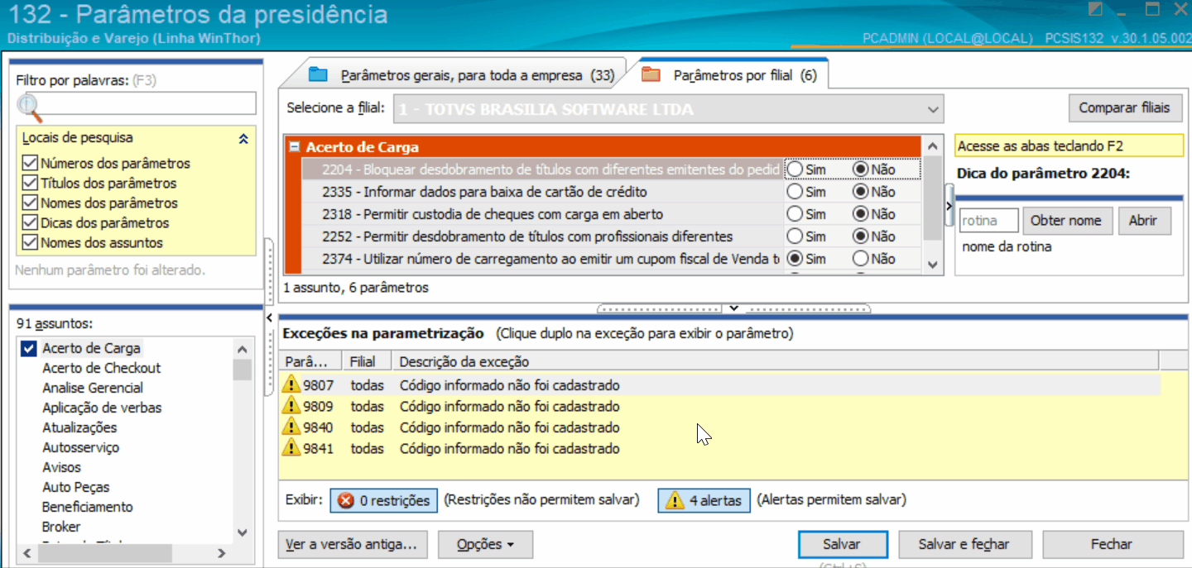
Task: Select Analise Gerencial subject
Action: click(x=92, y=388)
